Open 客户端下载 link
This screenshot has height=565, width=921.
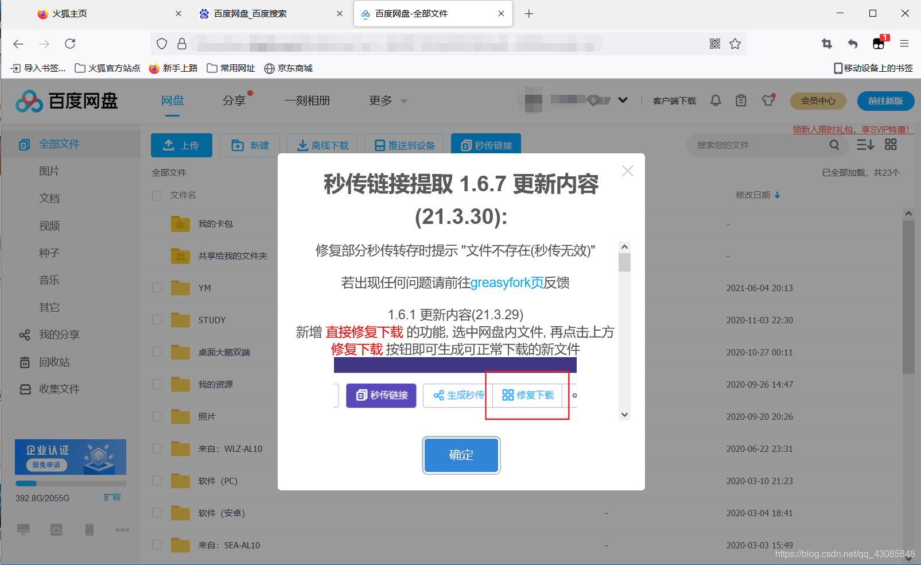(x=674, y=100)
